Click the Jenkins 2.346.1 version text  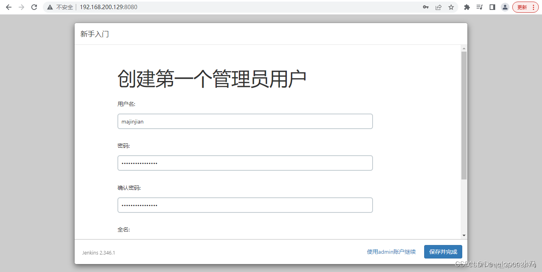[99, 253]
